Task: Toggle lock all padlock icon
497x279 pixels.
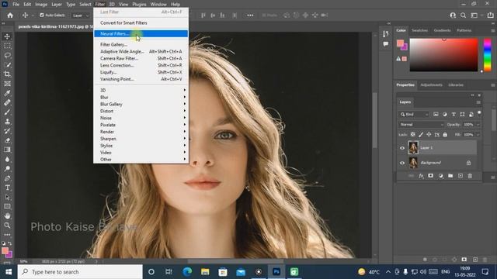Action: click(x=445, y=134)
